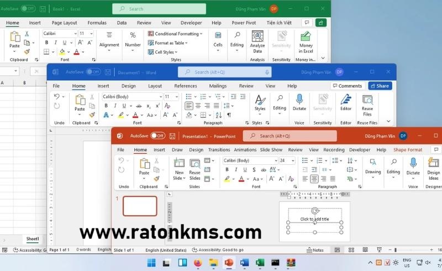
Task: Switch to Mailings tab in Word
Action: (x=218, y=86)
